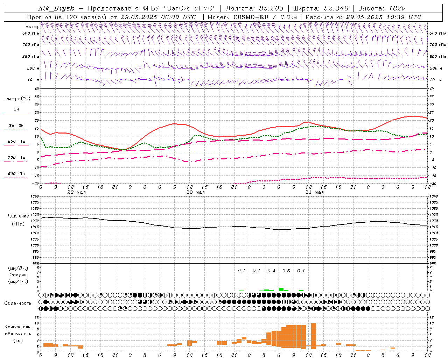
Task: Click the model name COSMO-RU / 6.6км
Action: [x=265, y=17]
